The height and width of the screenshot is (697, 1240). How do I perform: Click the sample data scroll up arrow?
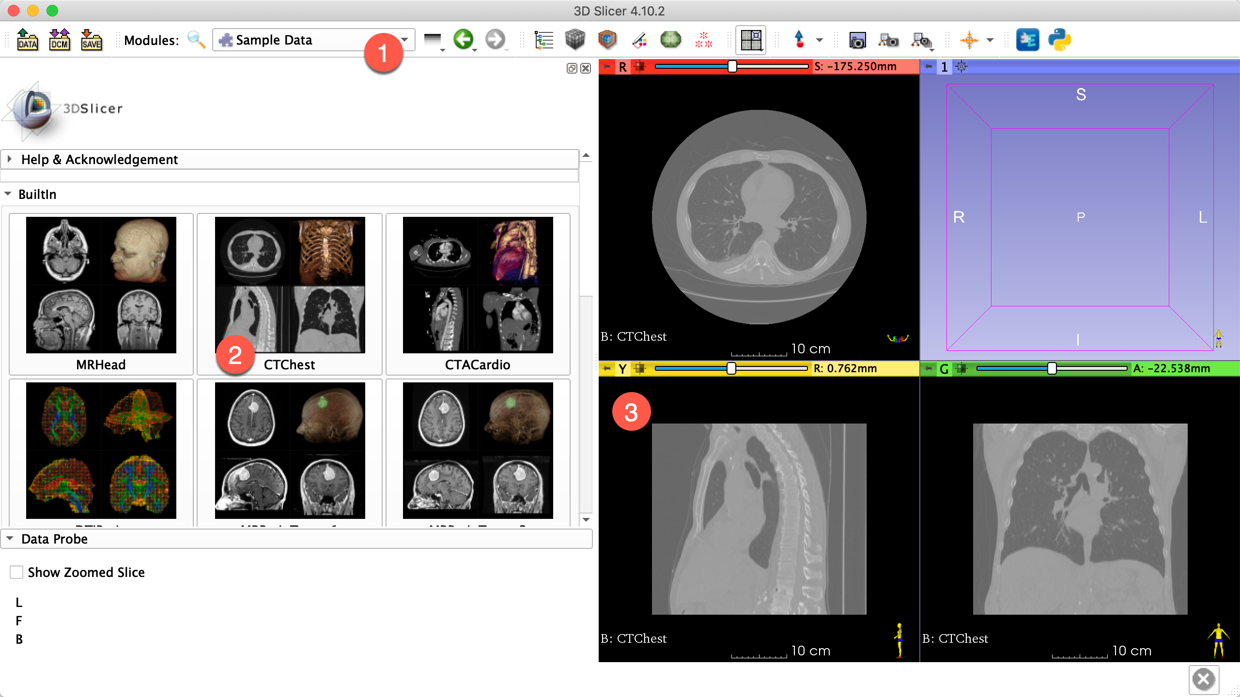click(586, 155)
